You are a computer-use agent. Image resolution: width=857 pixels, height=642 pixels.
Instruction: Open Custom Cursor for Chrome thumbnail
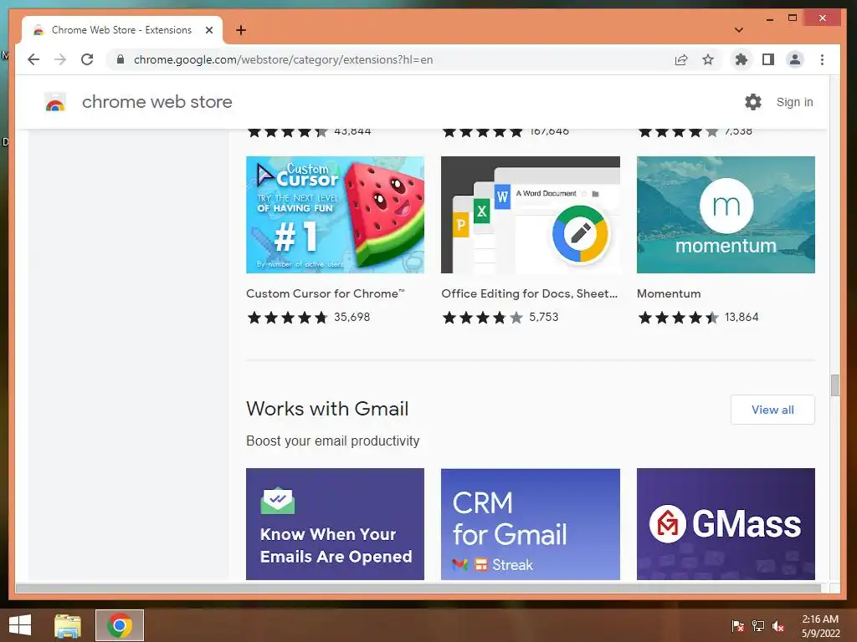pyautogui.click(x=335, y=215)
